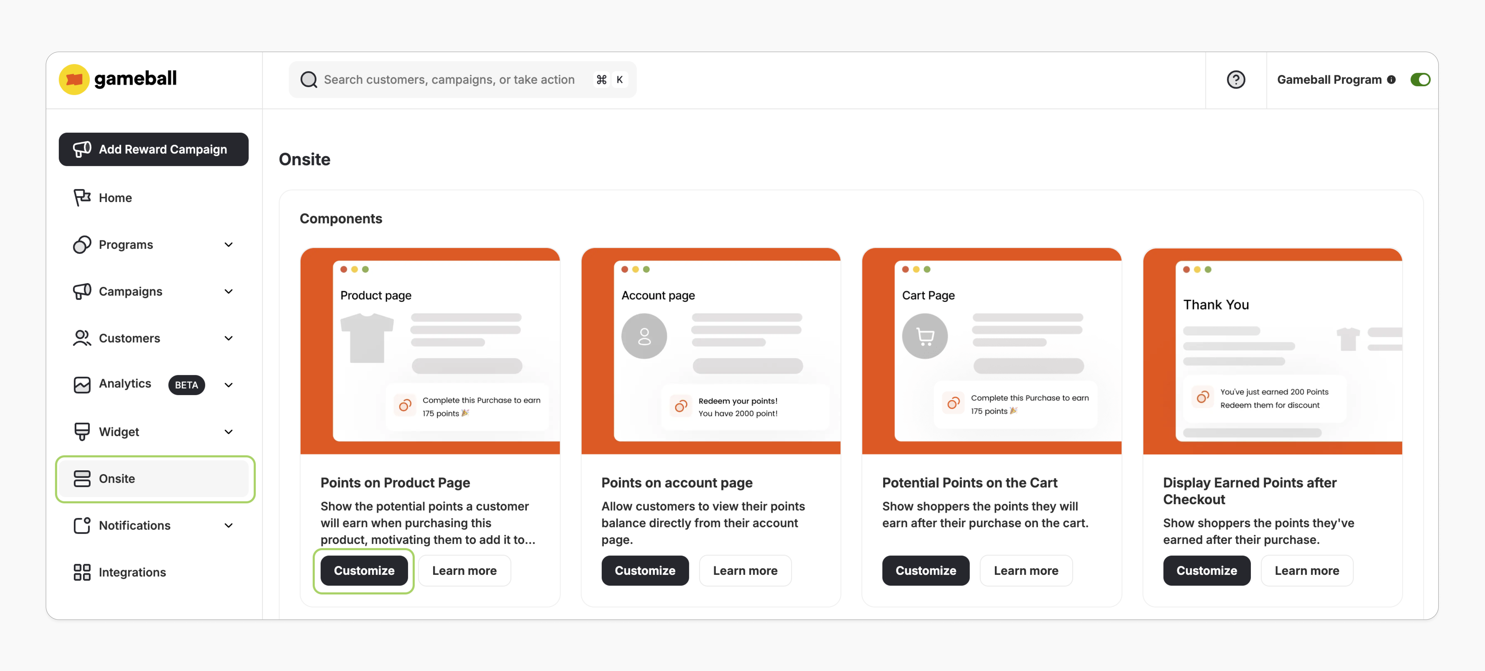Click the Programs icon in sidebar

[83, 245]
